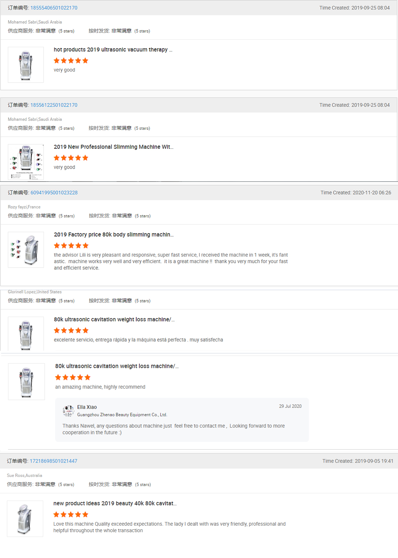Open hot products 2019 ultrasonic vacuum therapy thumbnail
Image resolution: width=398 pixels, height=558 pixels.
click(26, 65)
